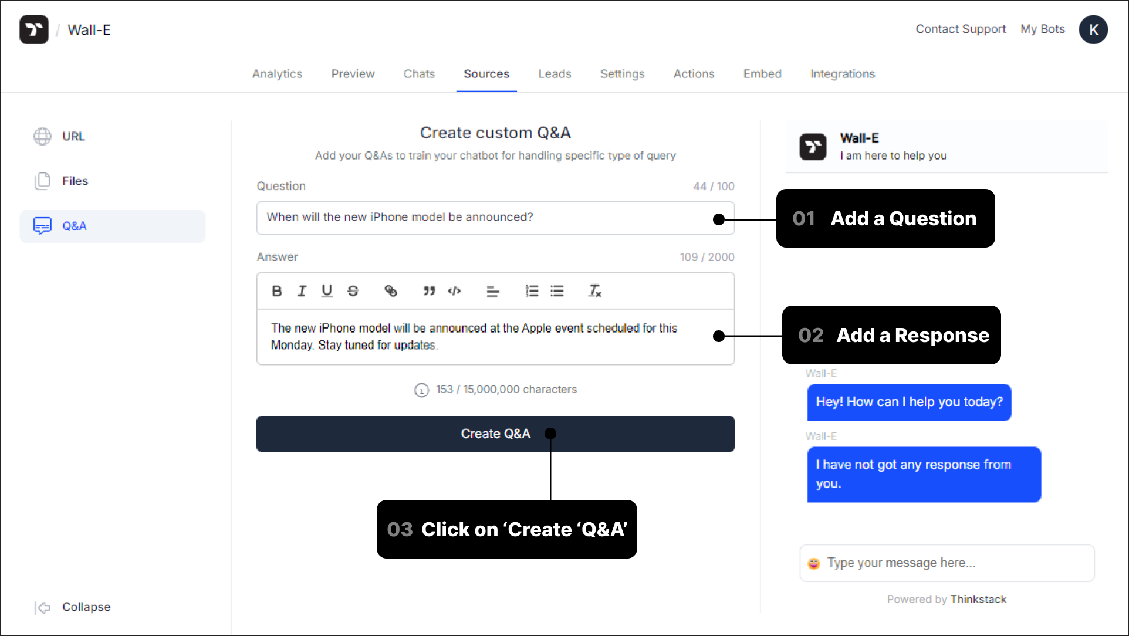This screenshot has height=636, width=1129.
Task: Click the 'Create Q&A' button
Action: click(496, 434)
